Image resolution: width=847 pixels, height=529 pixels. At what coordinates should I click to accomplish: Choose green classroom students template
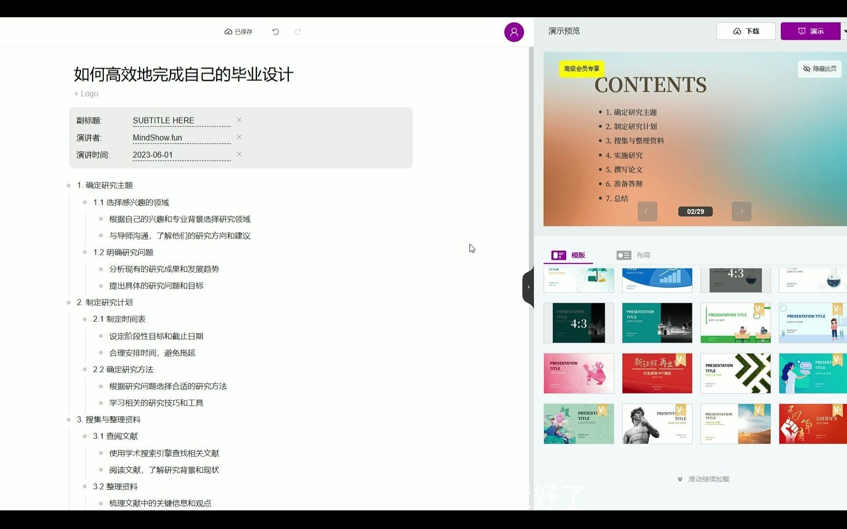[735, 323]
